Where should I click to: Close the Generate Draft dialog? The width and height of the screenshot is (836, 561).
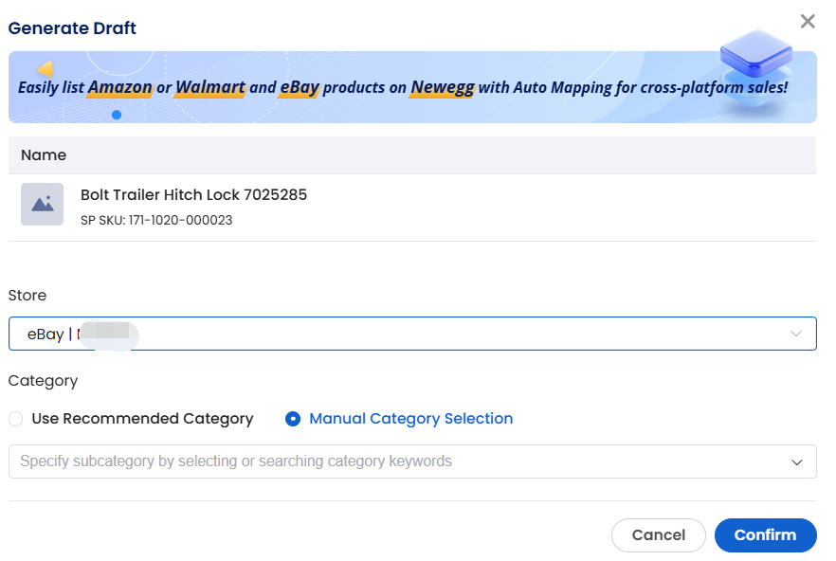pyautogui.click(x=808, y=22)
